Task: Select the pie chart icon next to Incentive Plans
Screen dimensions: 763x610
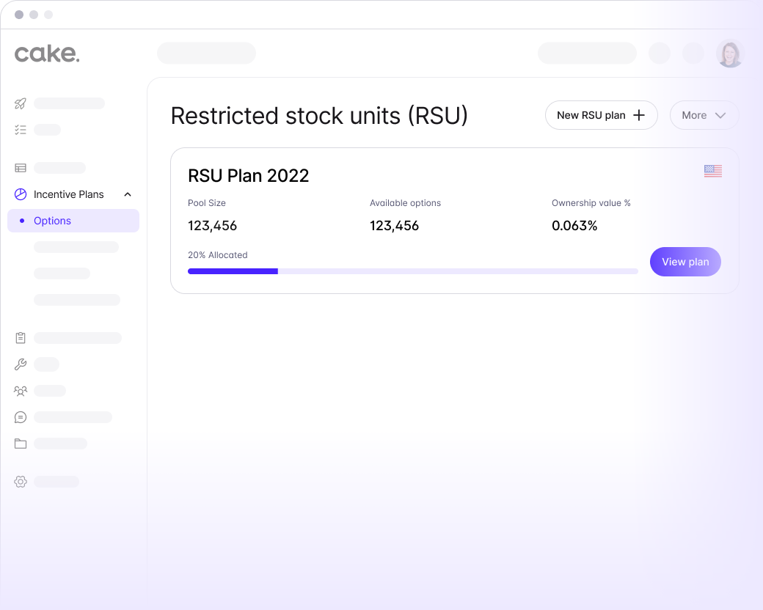Action: (x=20, y=194)
